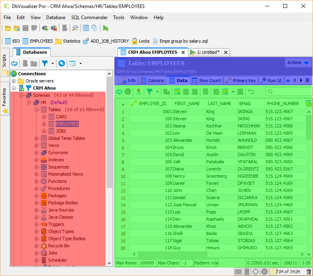Viewport: 313px width, 276px height.
Task: Toggle the funnel filter in data grid toolbar
Action: [x=149, y=92]
